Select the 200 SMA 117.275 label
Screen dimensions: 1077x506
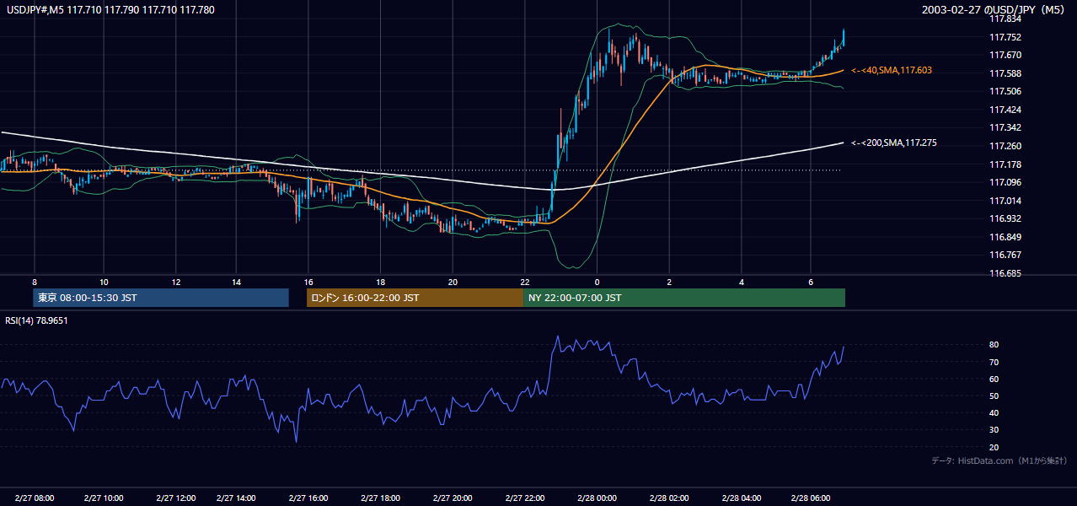tap(894, 143)
